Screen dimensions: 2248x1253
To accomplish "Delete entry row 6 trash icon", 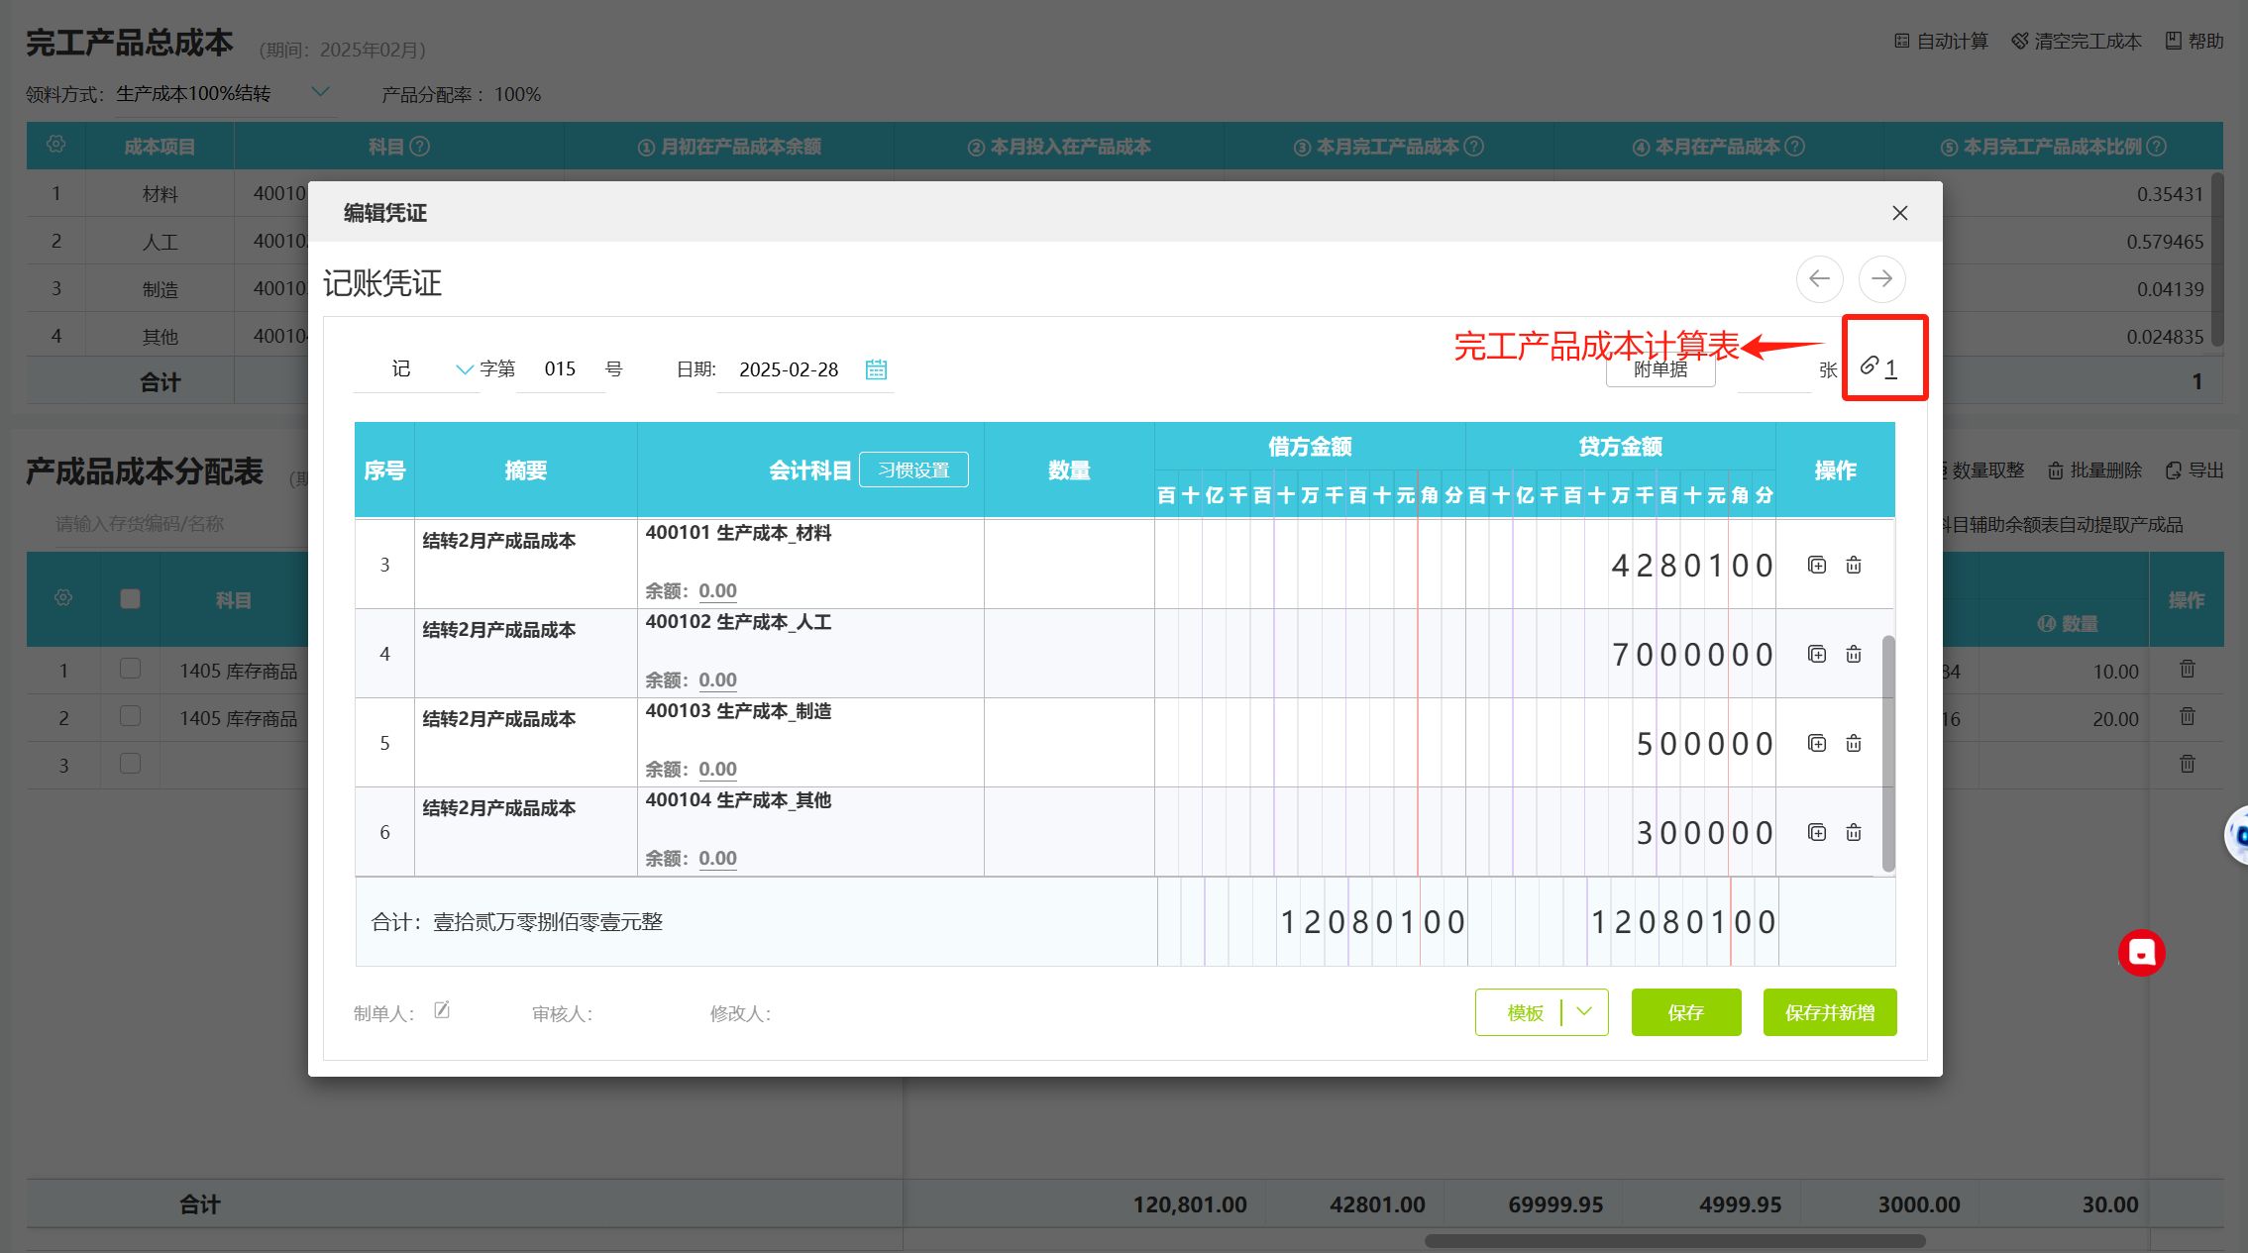I will pos(1854,832).
